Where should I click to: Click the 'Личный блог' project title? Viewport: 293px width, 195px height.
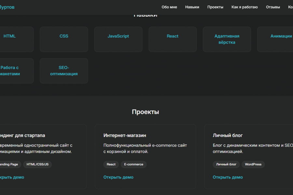pyautogui.click(x=228, y=135)
